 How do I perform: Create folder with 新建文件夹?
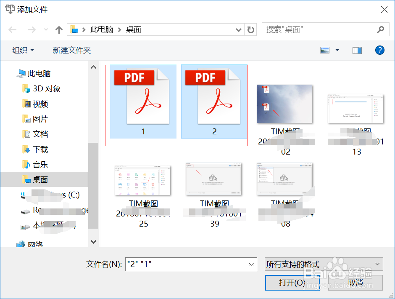[71, 50]
